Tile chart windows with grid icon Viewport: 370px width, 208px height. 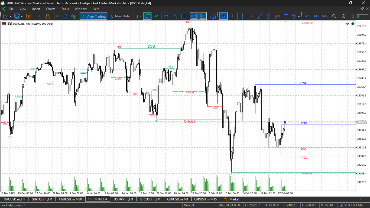click(x=184, y=16)
